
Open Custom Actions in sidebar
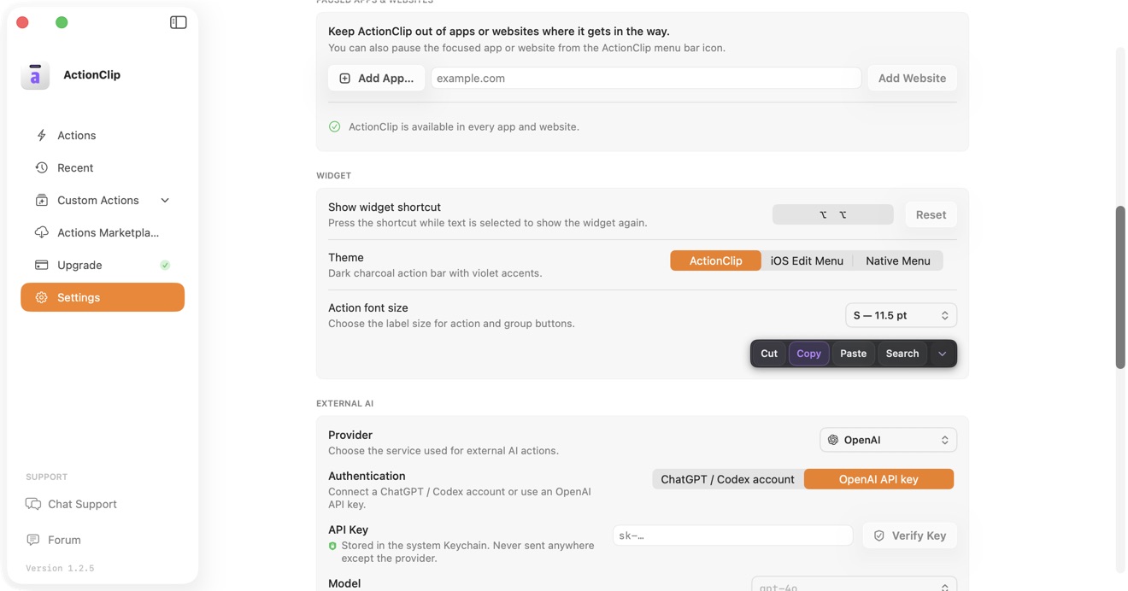click(103, 201)
